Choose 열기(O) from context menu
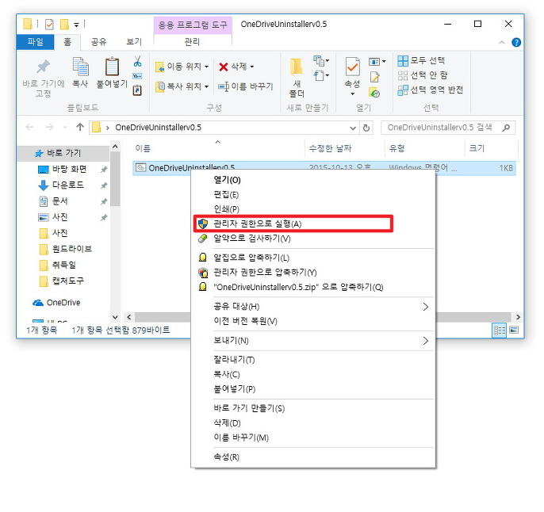The height and width of the screenshot is (512, 544). (x=313, y=180)
